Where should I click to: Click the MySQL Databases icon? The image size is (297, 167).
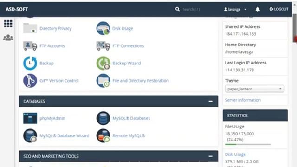click(103, 118)
